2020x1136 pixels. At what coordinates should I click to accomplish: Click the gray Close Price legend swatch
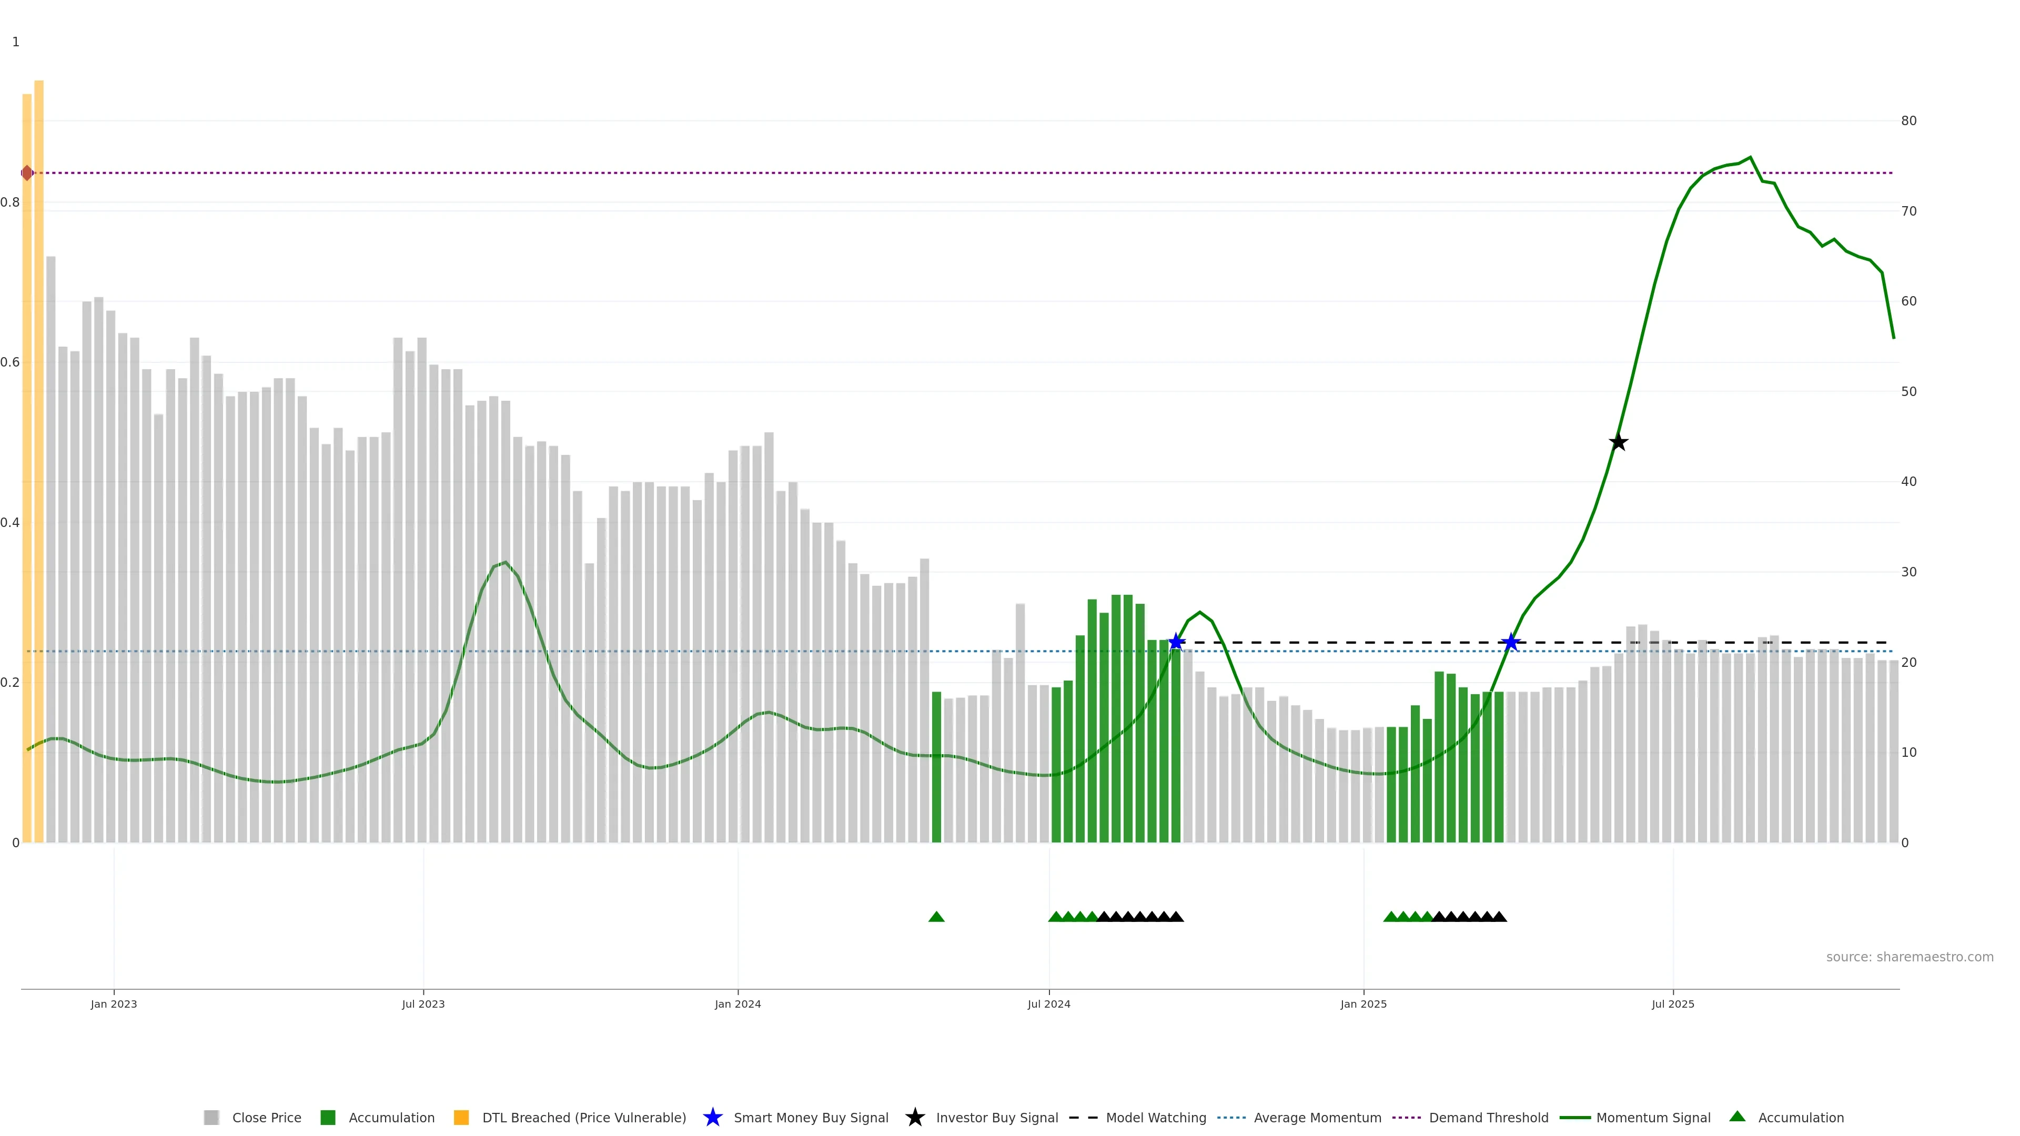(x=211, y=1117)
